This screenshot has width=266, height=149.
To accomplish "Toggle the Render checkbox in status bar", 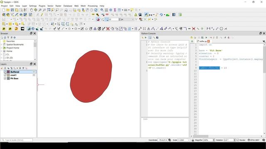I will click(x=238, y=140).
